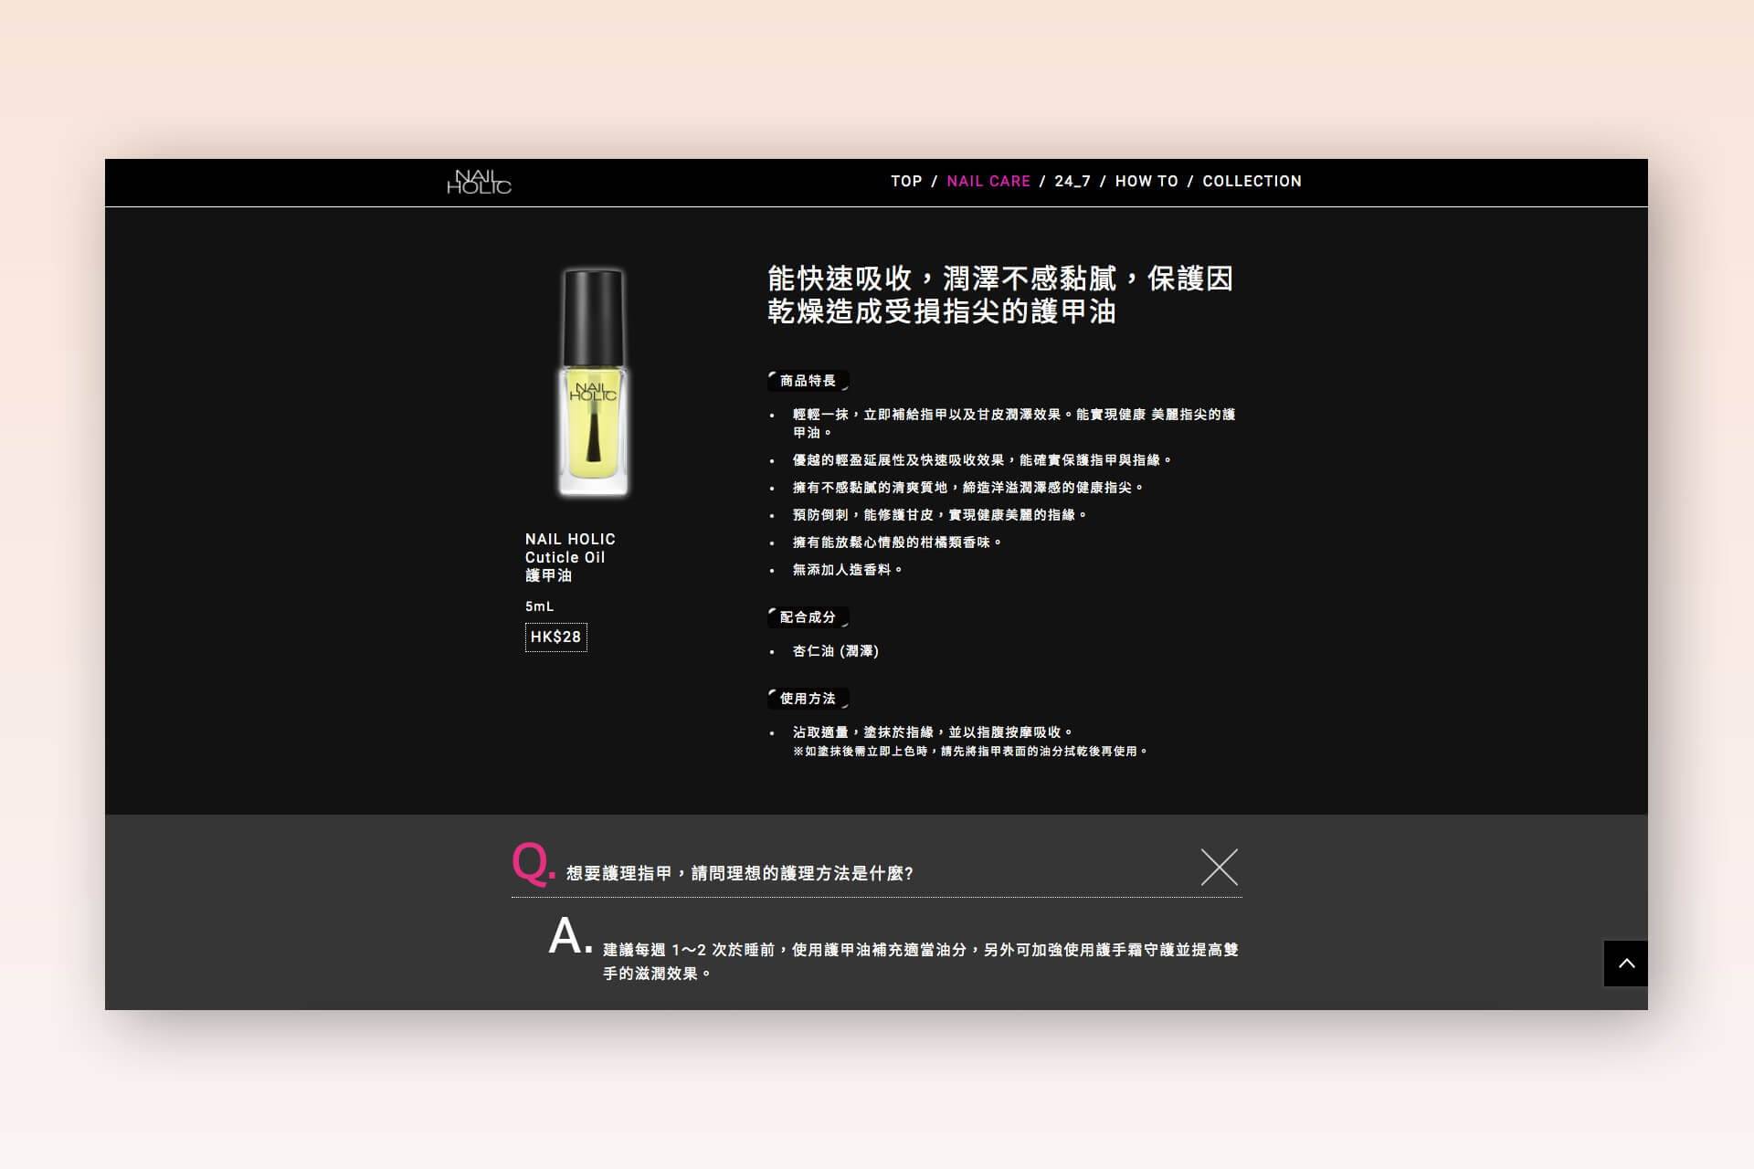1754x1169 pixels.
Task: Navigate to COLLECTION
Action: (1252, 182)
